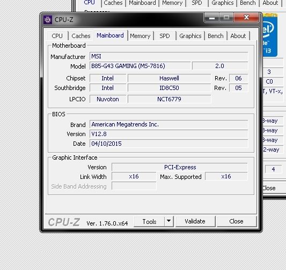Click the Validate button
The height and width of the screenshot is (270, 286).
tap(195, 221)
